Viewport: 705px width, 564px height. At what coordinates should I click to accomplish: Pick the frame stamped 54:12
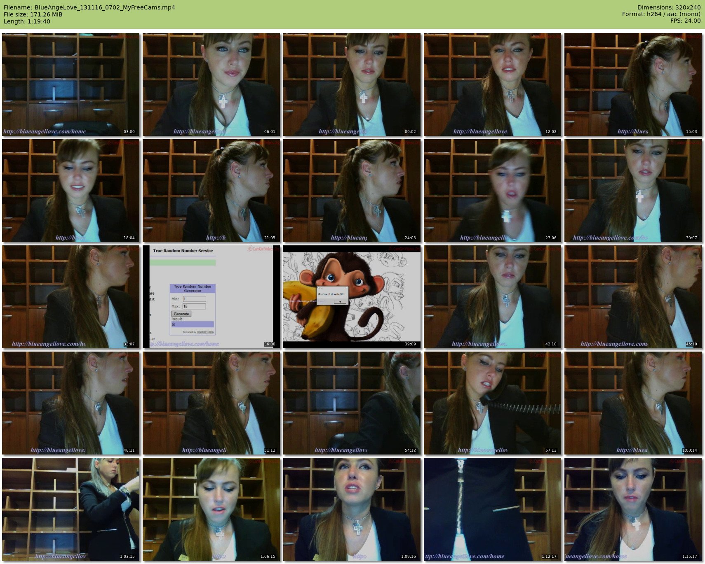click(x=352, y=403)
